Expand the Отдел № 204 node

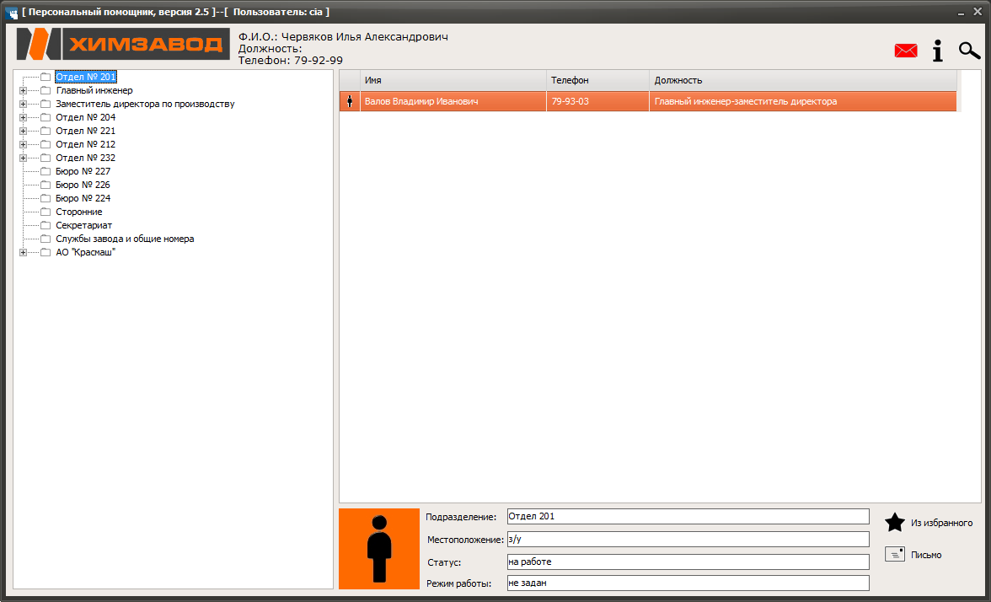pyautogui.click(x=24, y=118)
